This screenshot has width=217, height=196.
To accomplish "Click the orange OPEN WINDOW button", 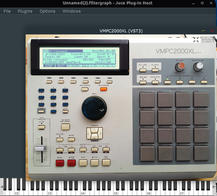I will click(x=104, y=89).
